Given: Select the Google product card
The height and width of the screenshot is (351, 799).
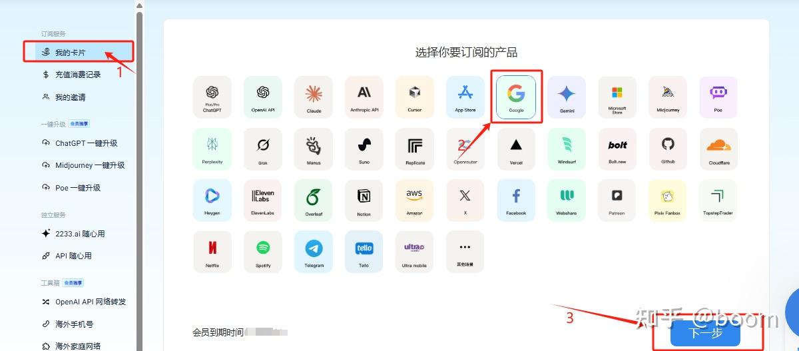Looking at the screenshot, I should coord(516,97).
